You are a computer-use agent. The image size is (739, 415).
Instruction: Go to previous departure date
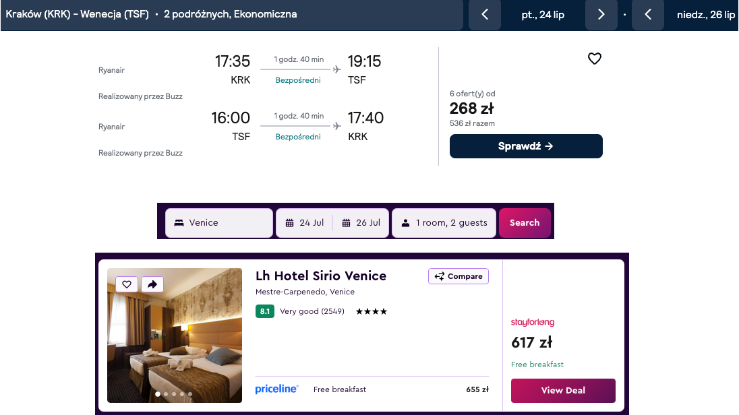click(485, 15)
